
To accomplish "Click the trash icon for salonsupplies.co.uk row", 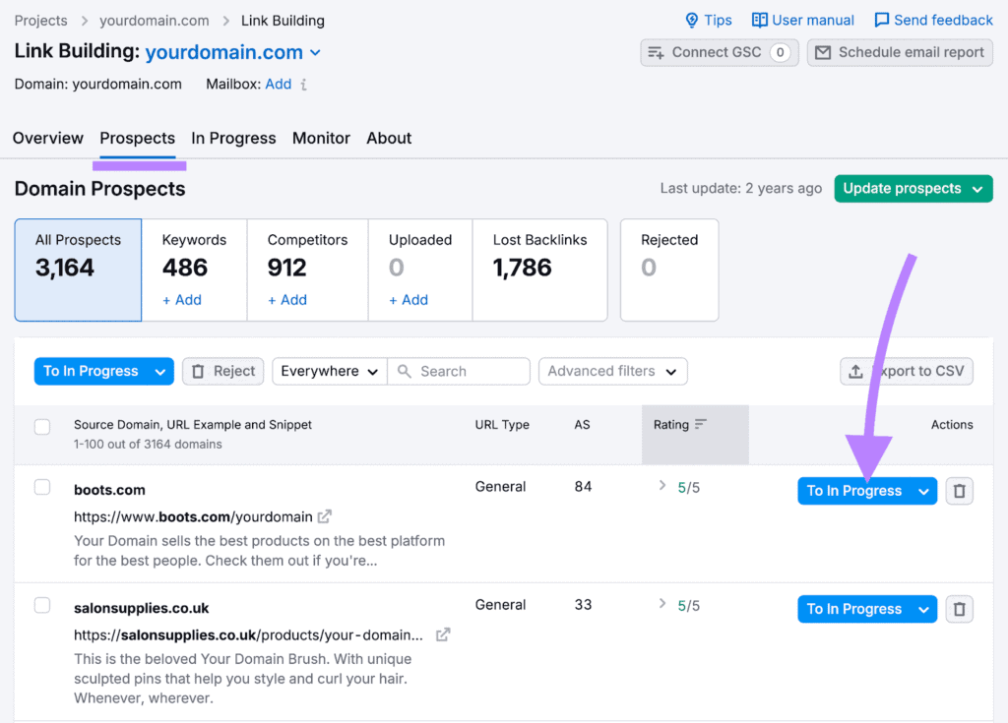I will point(960,609).
